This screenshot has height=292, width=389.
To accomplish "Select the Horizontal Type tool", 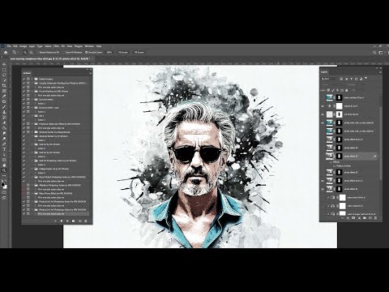I will tap(4, 149).
